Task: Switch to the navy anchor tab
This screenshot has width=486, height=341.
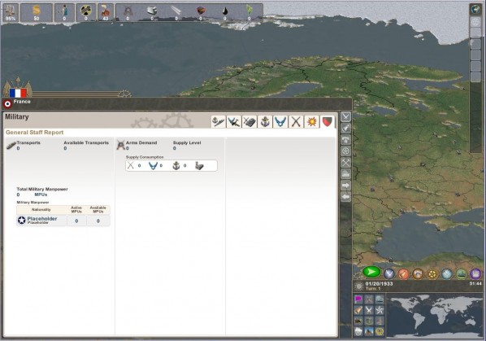Action: click(x=265, y=121)
